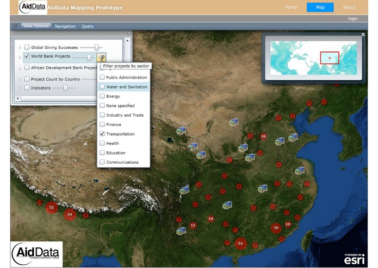This screenshot has width=378, height=268.
Task: Check the Education sector filter
Action: pyautogui.click(x=102, y=152)
